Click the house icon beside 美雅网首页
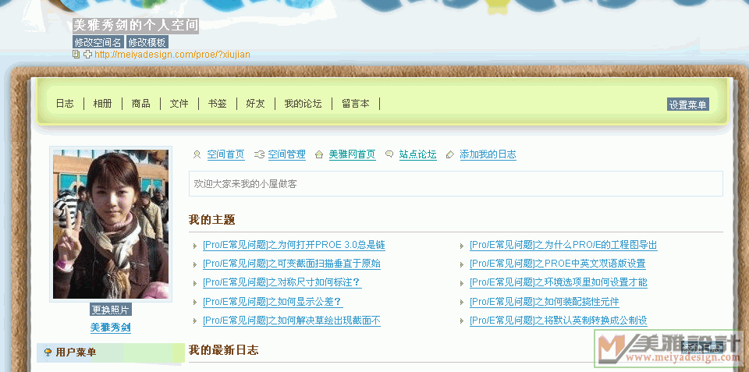749x372 pixels. click(x=319, y=154)
